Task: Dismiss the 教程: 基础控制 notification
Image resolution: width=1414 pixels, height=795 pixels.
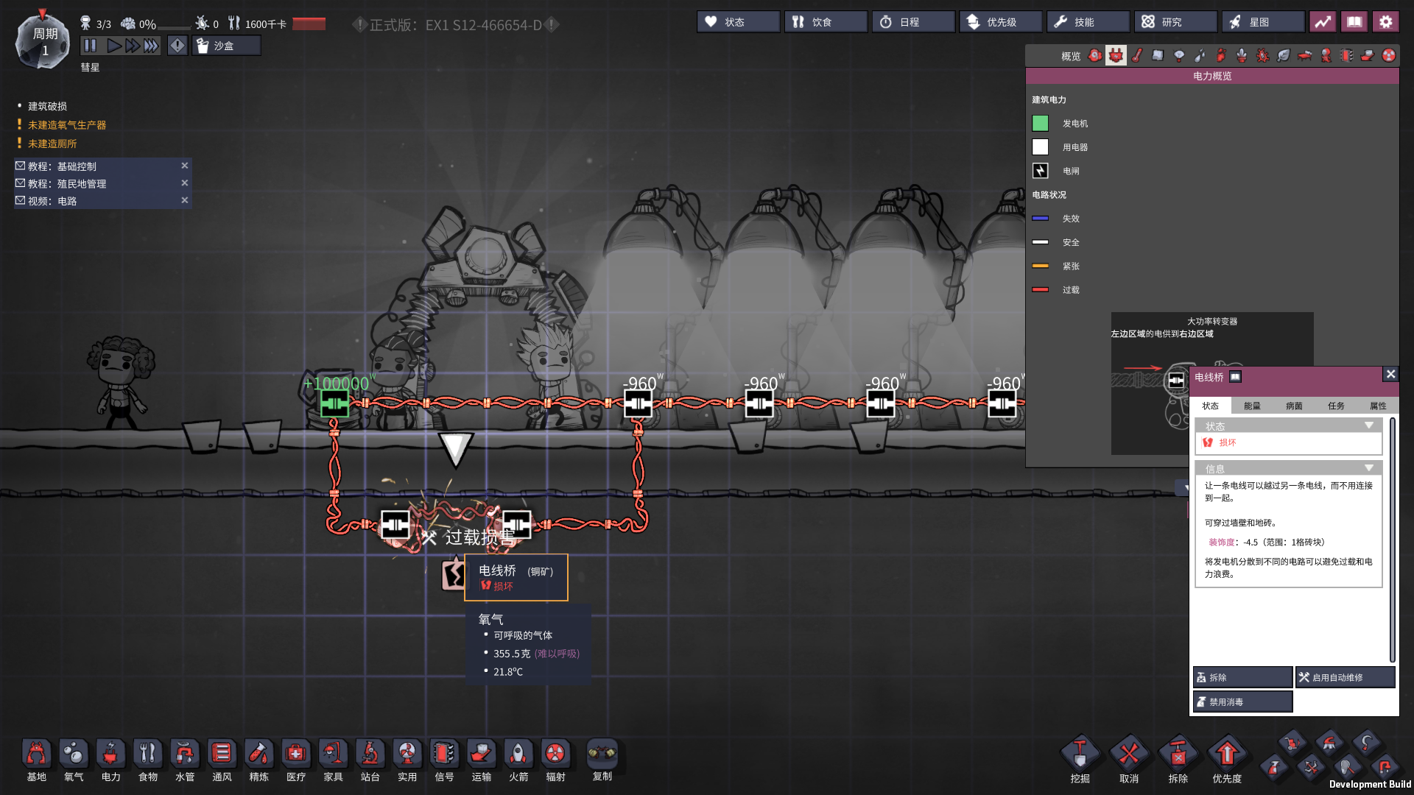Action: [185, 166]
